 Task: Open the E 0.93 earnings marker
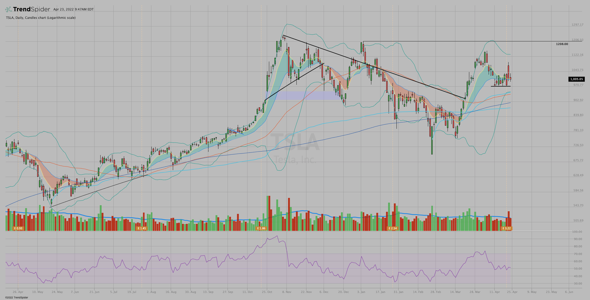(18, 228)
